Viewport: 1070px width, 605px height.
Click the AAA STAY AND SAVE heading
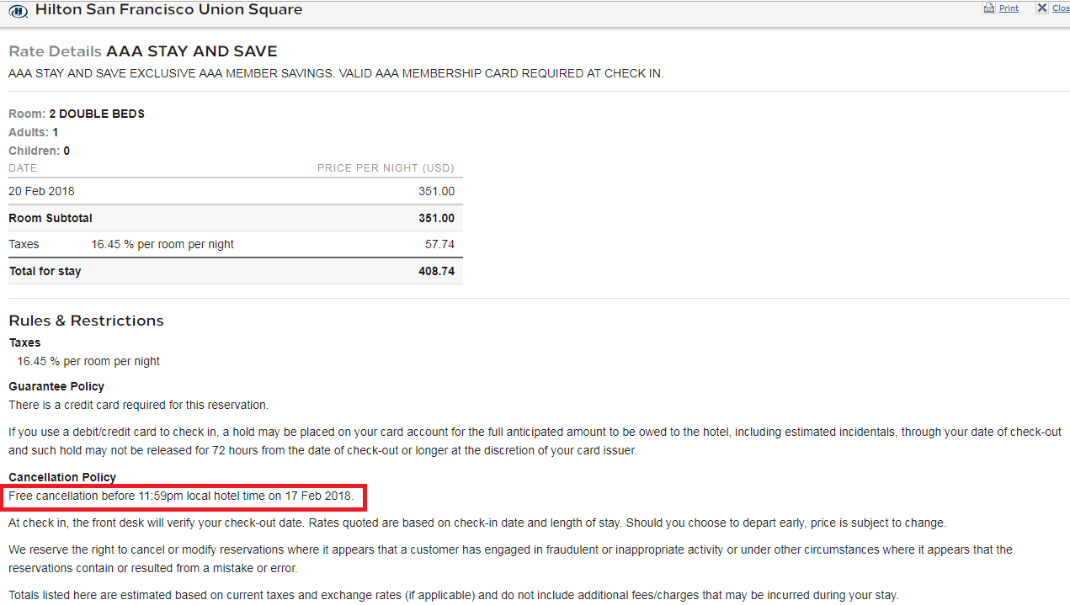pyautogui.click(x=191, y=52)
